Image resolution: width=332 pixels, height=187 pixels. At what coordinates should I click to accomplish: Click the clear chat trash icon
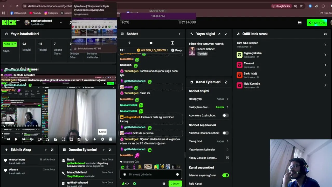(x=129, y=43)
